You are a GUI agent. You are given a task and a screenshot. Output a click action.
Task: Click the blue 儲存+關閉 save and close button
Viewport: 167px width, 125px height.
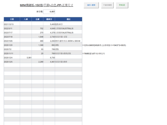click(91, 5)
